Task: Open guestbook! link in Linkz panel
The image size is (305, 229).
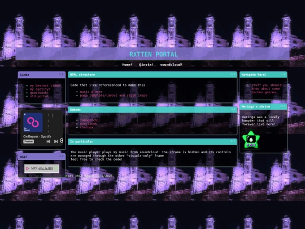Action: pyautogui.click(x=39, y=93)
